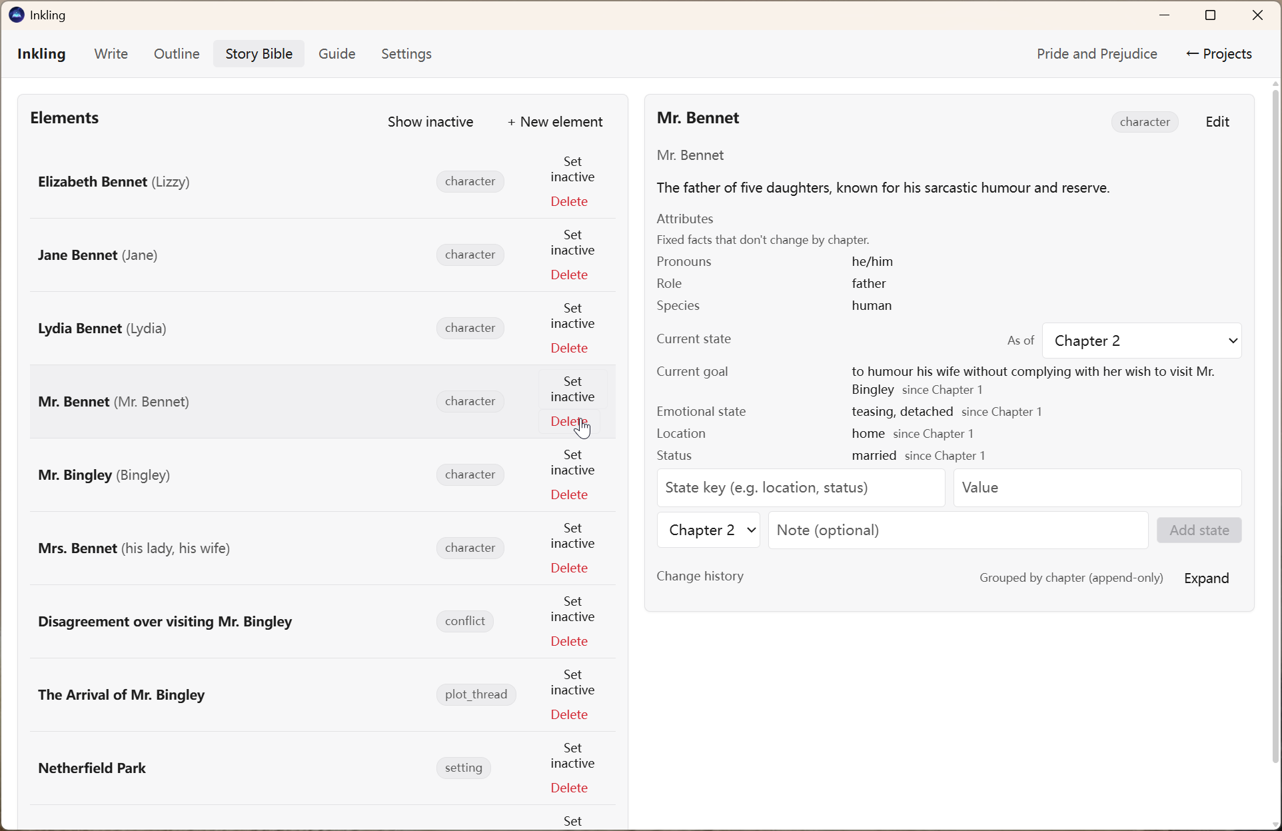Viewport: 1282px width, 831px height.
Task: Click the Pride and Prejudice project title
Action: (x=1097, y=54)
